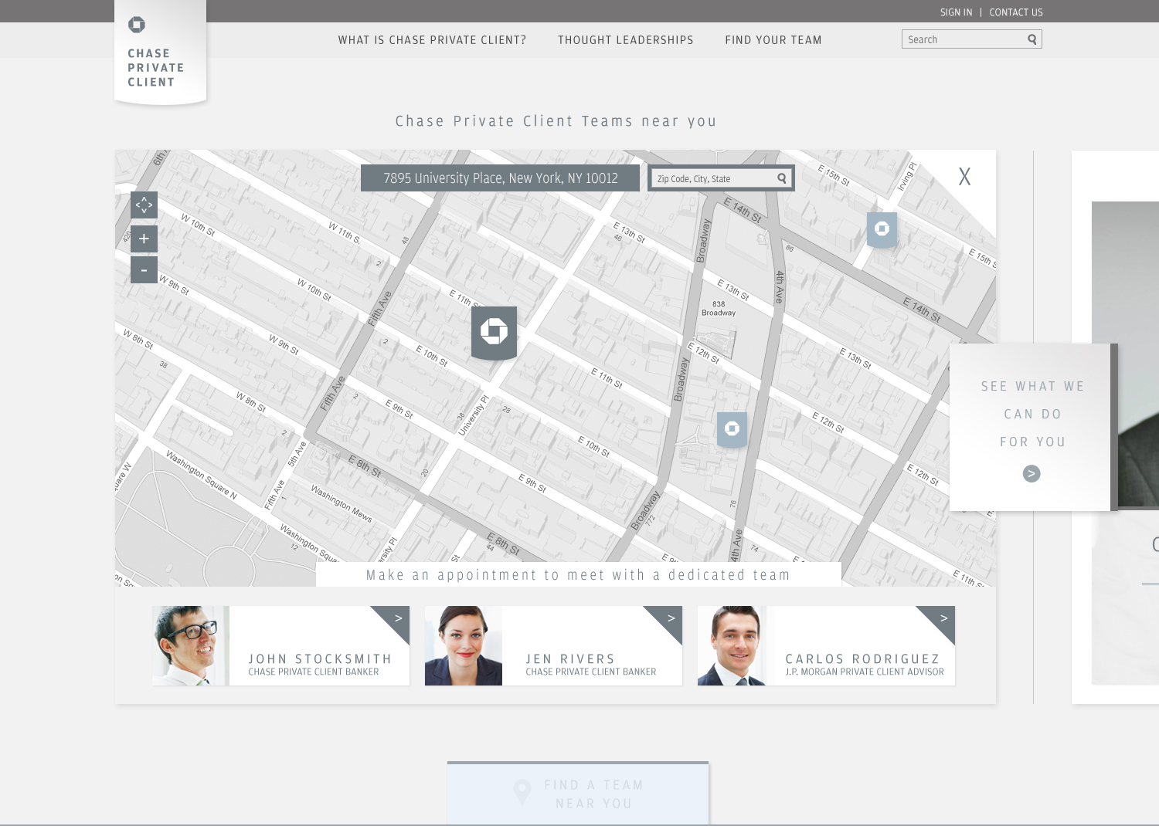Zoom out the map with minus button

point(144,270)
